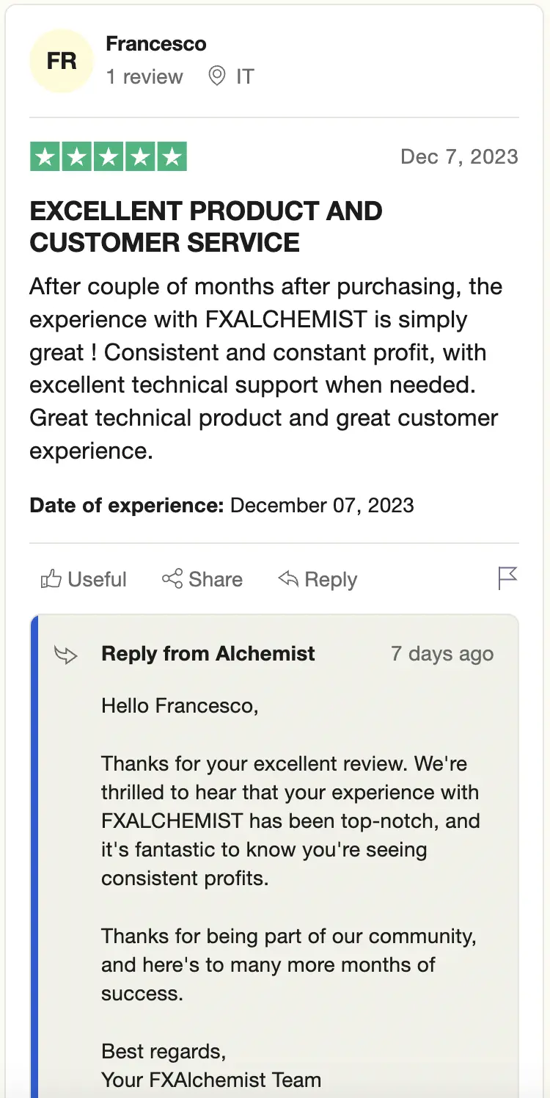The width and height of the screenshot is (550, 1098).
Task: Click the 'Reply from Alchemist' heading
Action: click(x=208, y=654)
